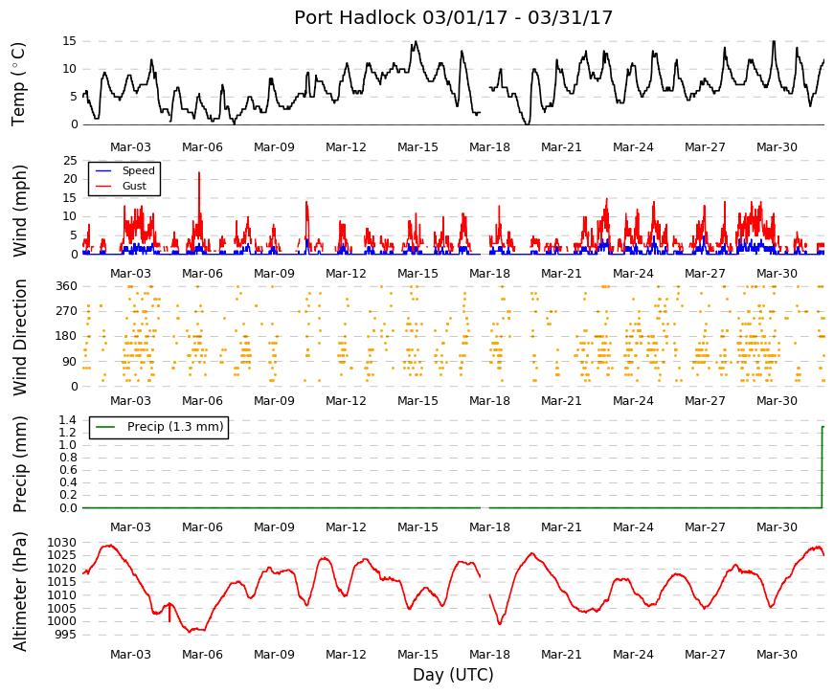This screenshot has width=834, height=694.
Task: Click the green Precip legend line
Action: (x=104, y=427)
